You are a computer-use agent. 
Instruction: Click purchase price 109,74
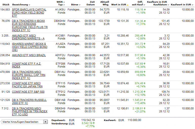(165, 92)
